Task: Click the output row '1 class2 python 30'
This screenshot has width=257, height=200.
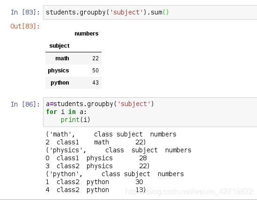Action: click(95, 182)
